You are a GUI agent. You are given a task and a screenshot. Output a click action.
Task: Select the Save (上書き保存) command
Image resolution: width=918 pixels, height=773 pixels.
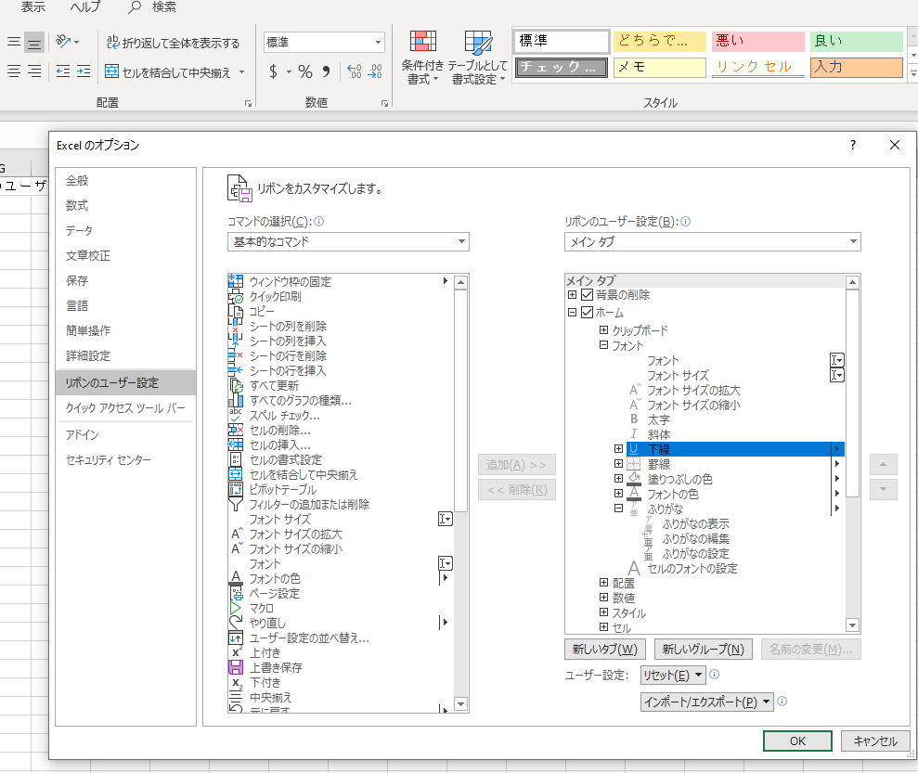coord(340,667)
